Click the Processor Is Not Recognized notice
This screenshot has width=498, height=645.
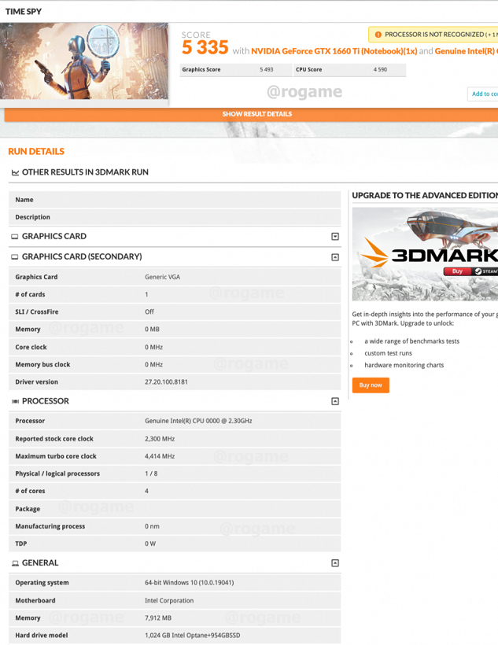coord(433,35)
